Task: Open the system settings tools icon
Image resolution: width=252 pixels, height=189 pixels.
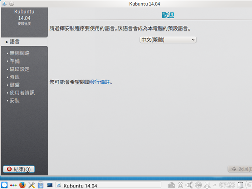Action: 31,185
